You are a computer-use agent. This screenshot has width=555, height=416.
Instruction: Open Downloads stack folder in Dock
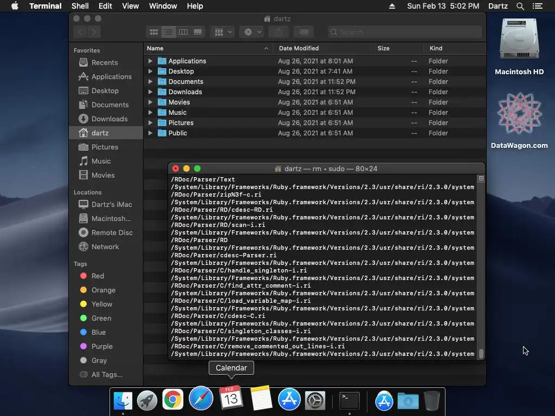pyautogui.click(x=408, y=401)
